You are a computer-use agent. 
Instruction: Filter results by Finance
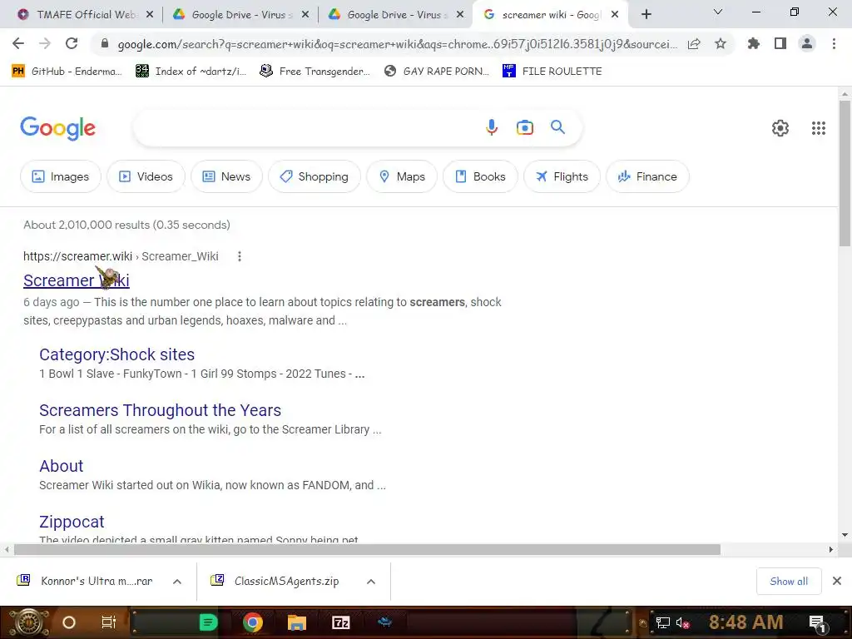tap(647, 176)
